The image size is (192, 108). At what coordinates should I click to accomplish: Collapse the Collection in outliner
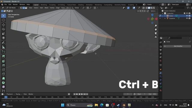[x=163, y=13]
